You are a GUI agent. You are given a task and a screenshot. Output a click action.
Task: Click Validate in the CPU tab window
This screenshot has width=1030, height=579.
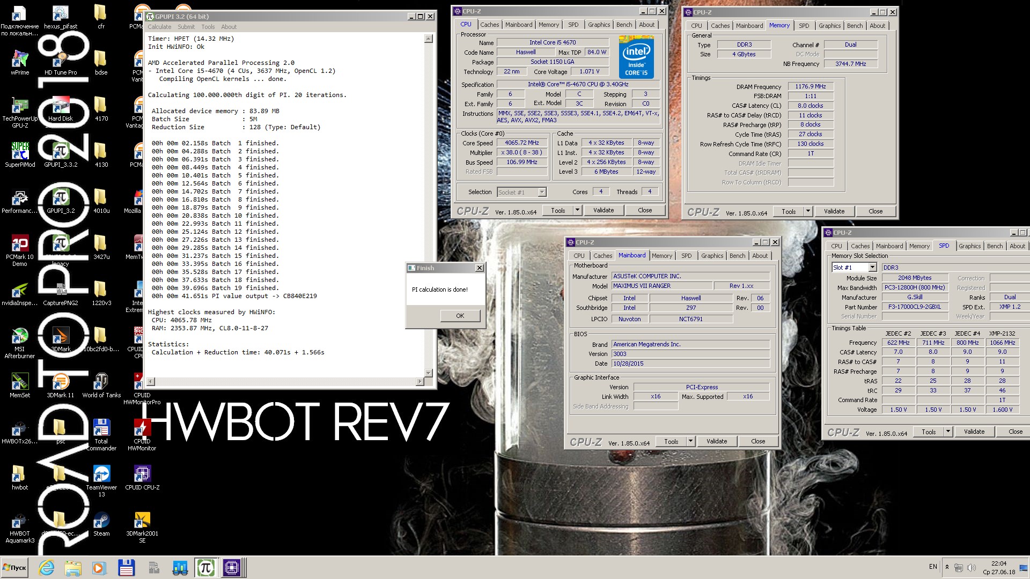coord(604,210)
